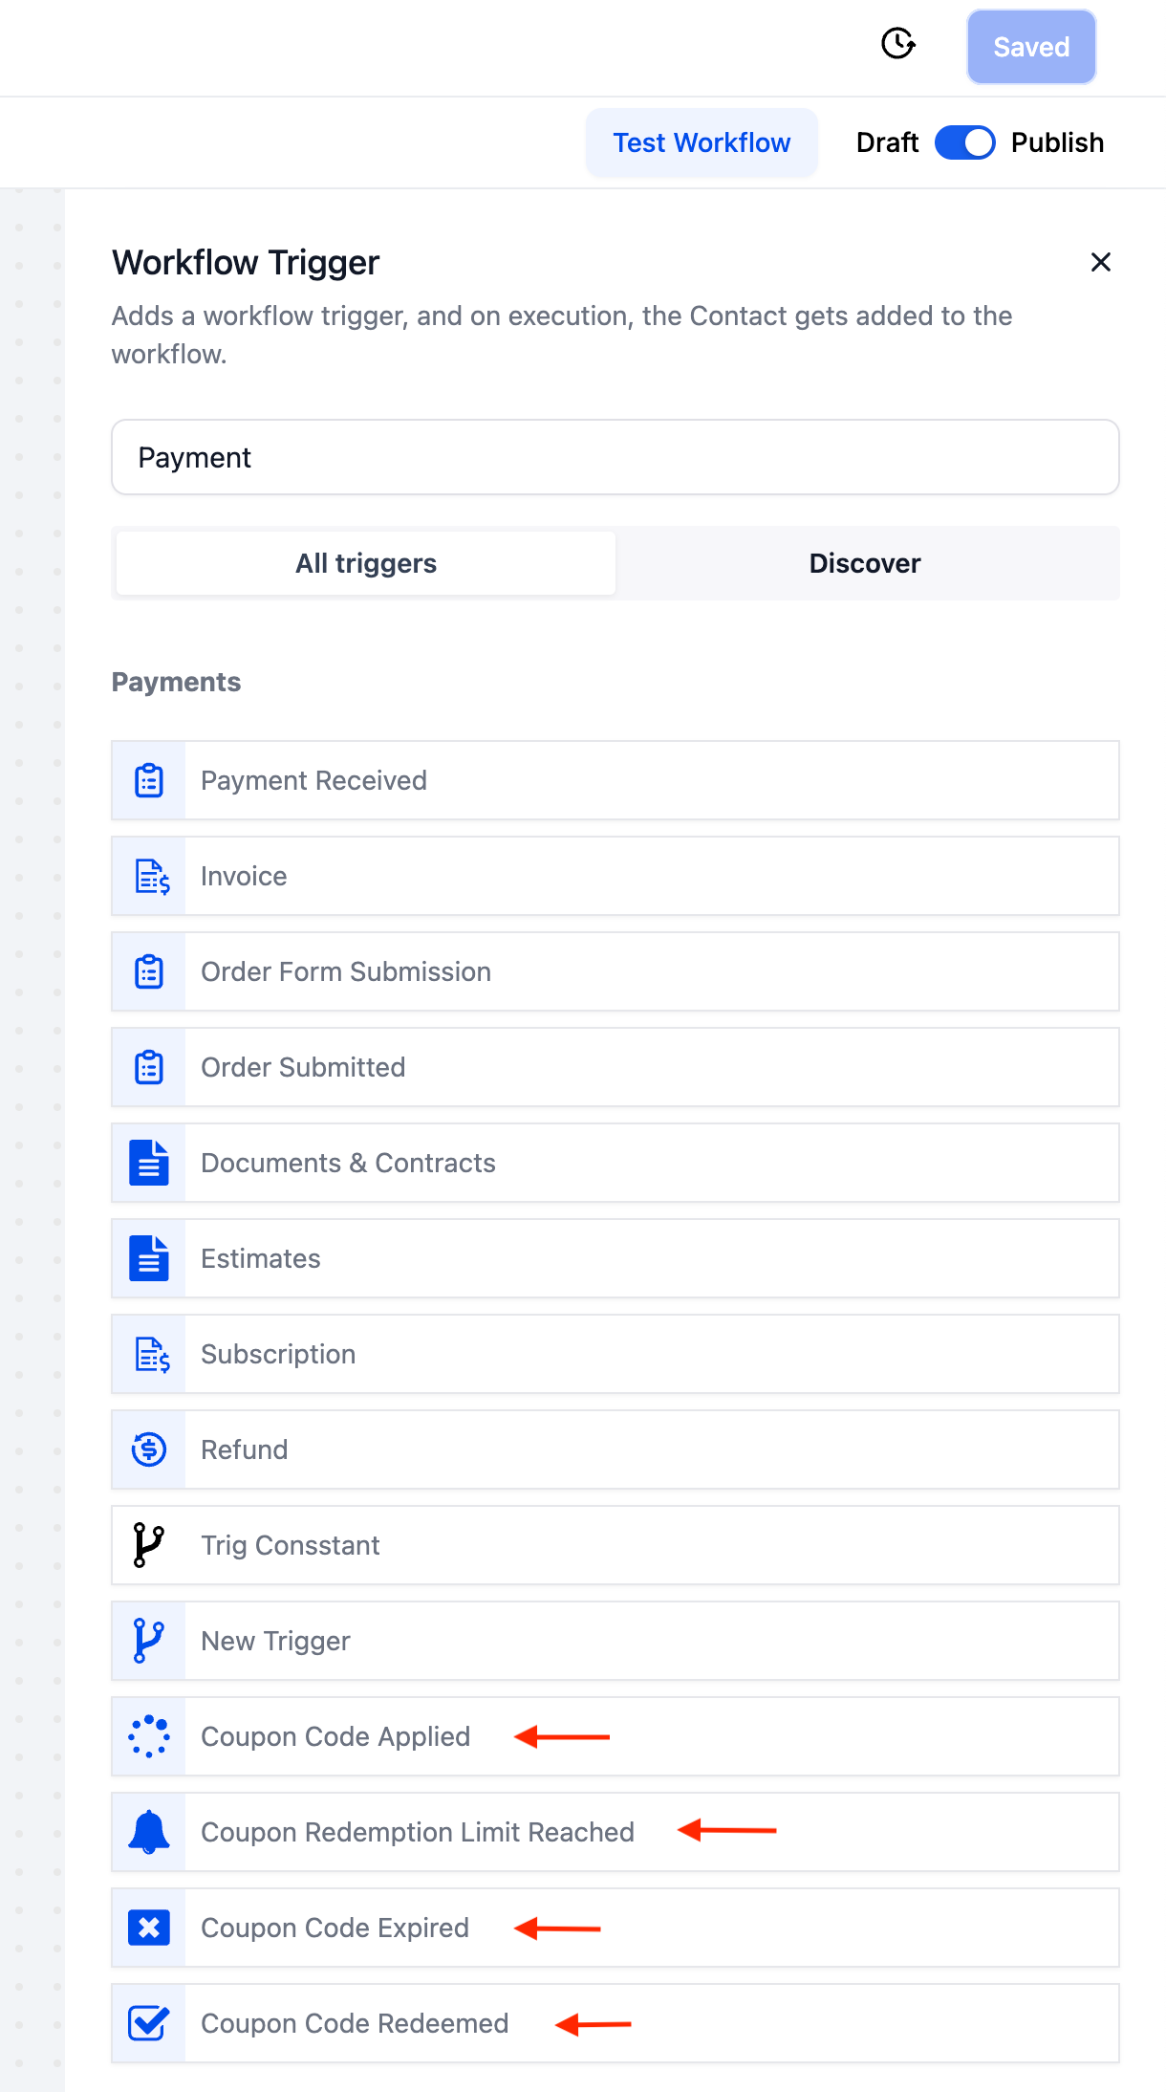Choose the Coupon Code Applied trigger
The height and width of the screenshot is (2092, 1166).
[x=335, y=1736]
